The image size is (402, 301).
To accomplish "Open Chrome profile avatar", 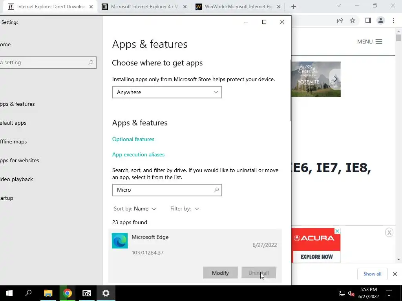I will pos(381,20).
